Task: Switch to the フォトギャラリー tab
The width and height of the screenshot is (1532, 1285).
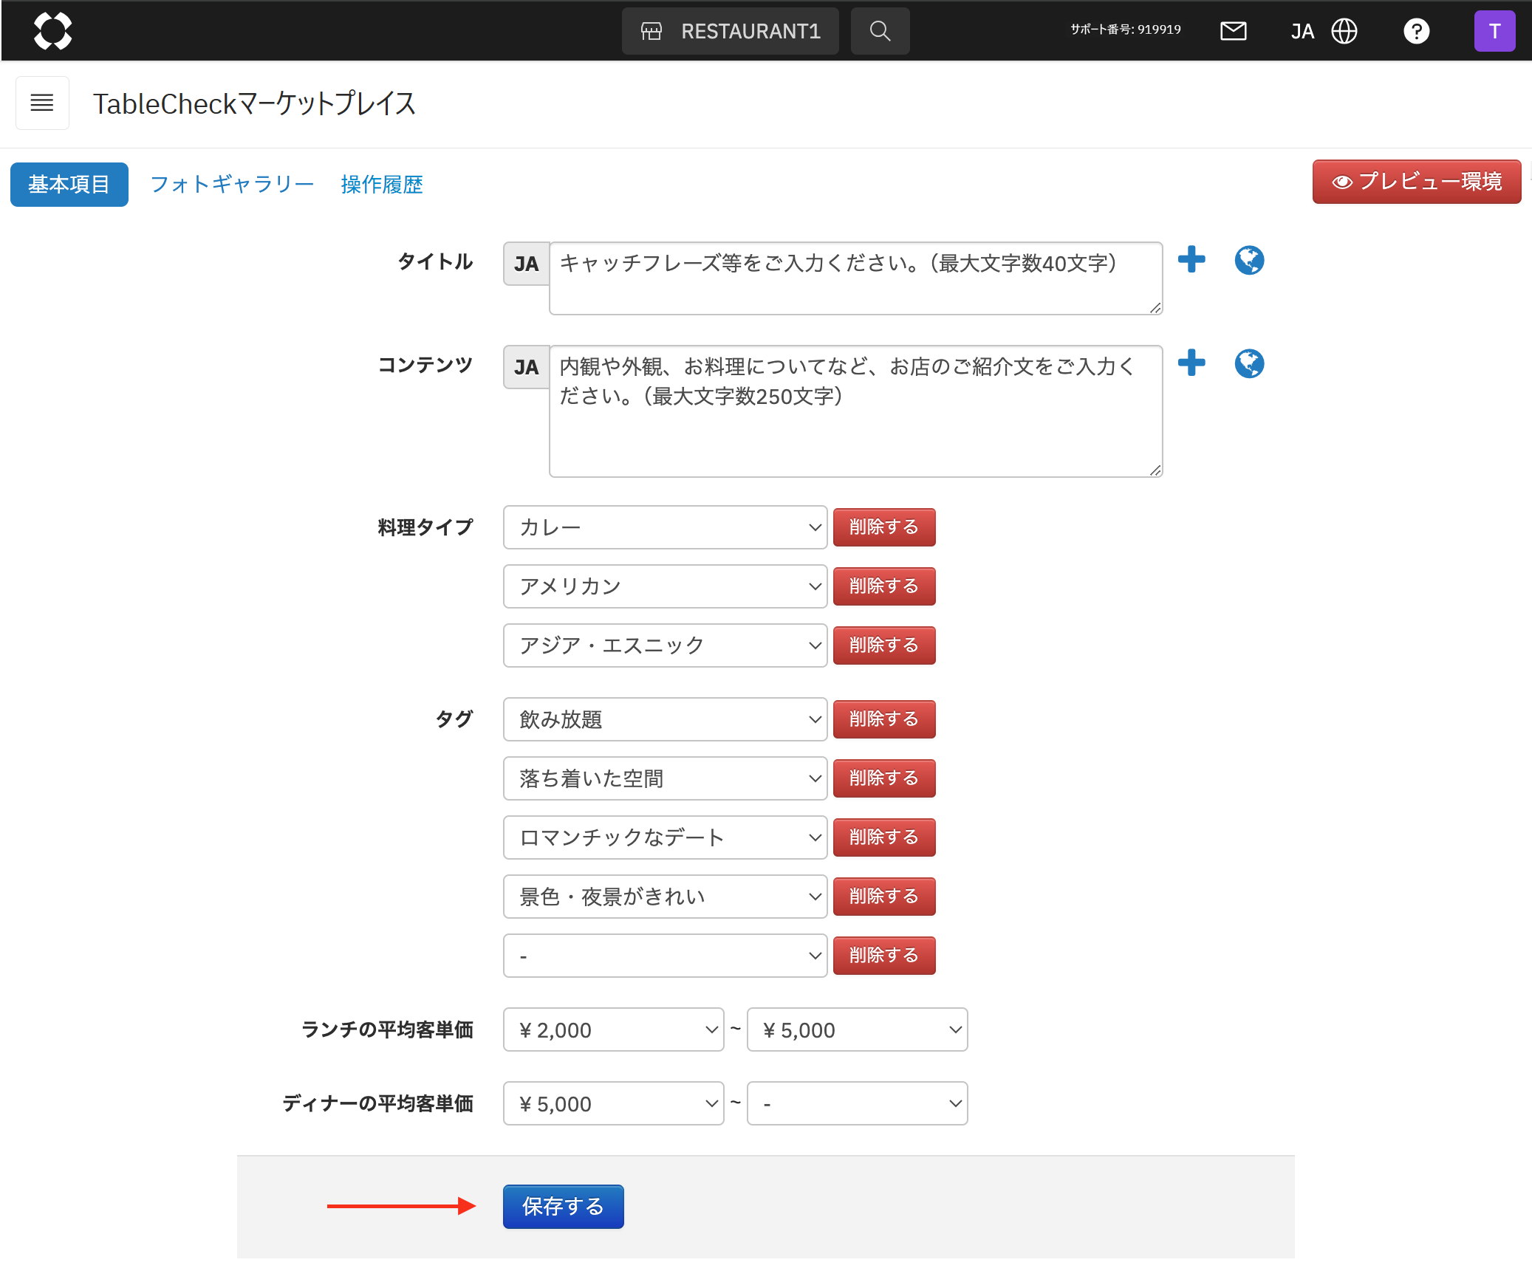Action: [232, 184]
